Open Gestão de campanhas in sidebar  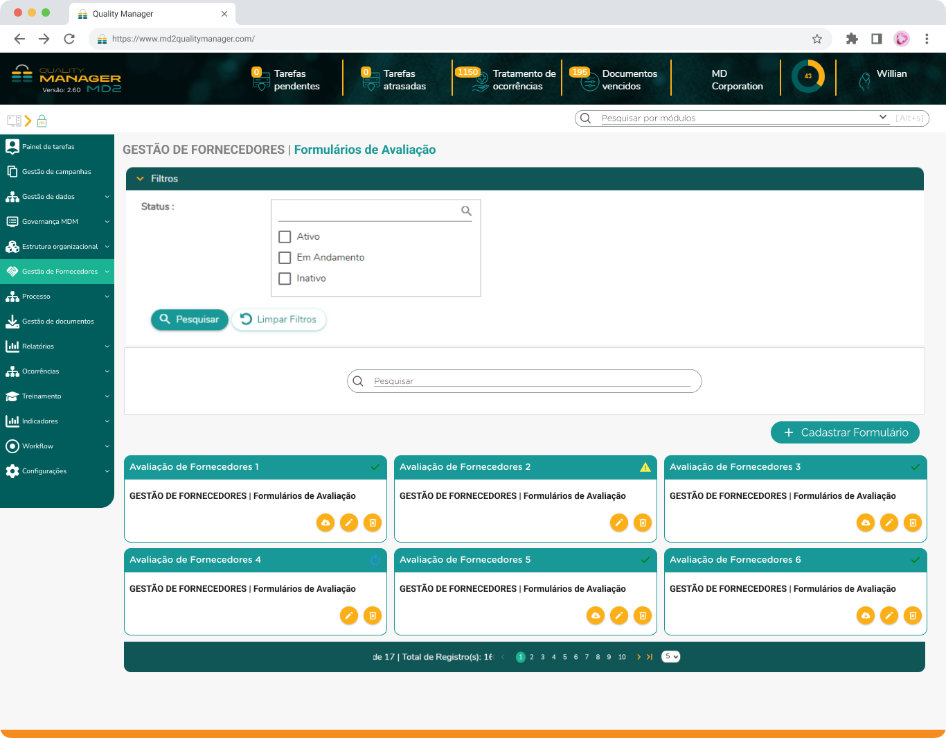pos(55,172)
